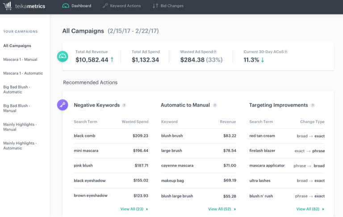Image resolution: width=343 pixels, height=217 pixels.
Task: Select the 'black eyeshadow' search term
Action: [90, 180]
